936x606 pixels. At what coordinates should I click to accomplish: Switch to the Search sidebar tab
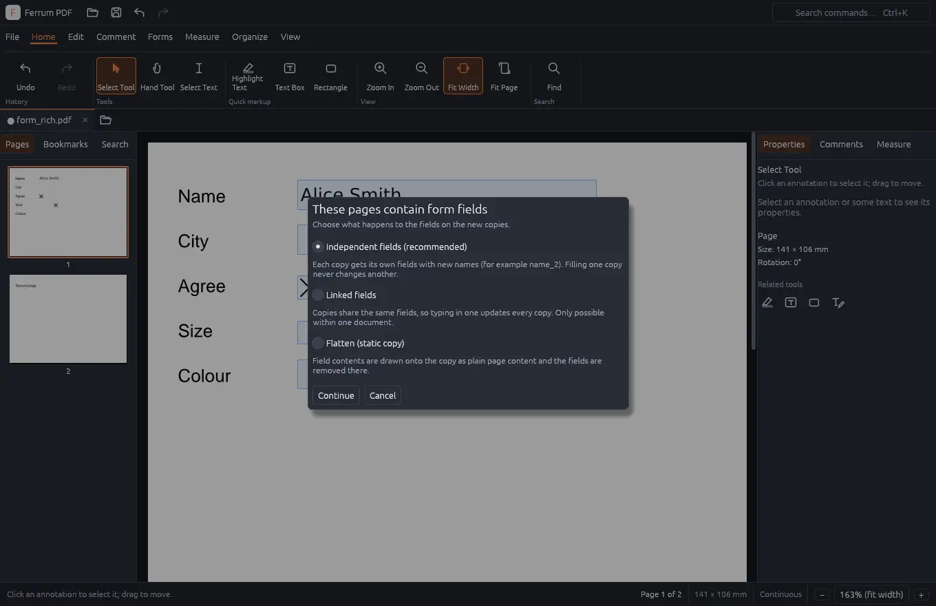[115, 144]
